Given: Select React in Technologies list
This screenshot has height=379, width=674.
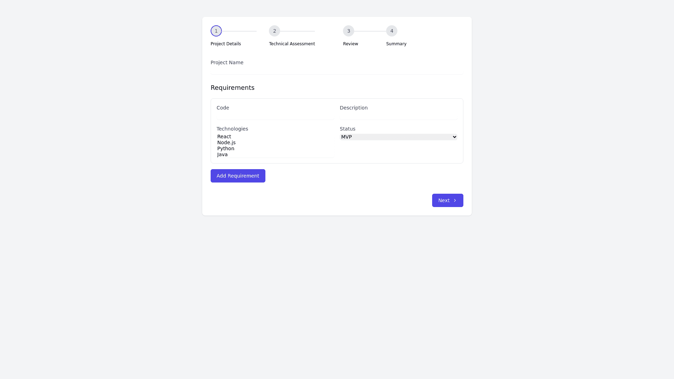Looking at the screenshot, I should (224, 137).
